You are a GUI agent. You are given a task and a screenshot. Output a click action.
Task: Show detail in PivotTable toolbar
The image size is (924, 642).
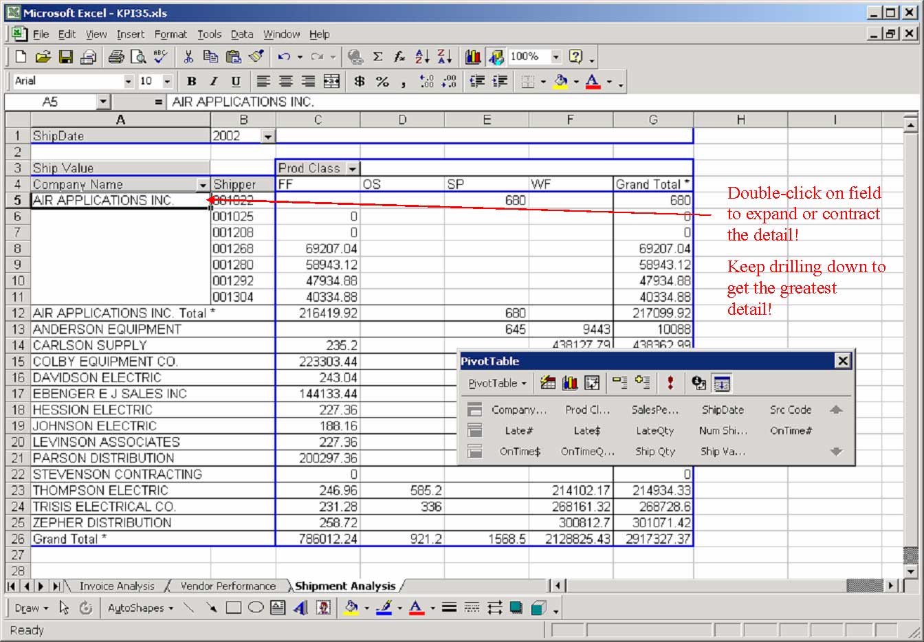click(x=642, y=383)
